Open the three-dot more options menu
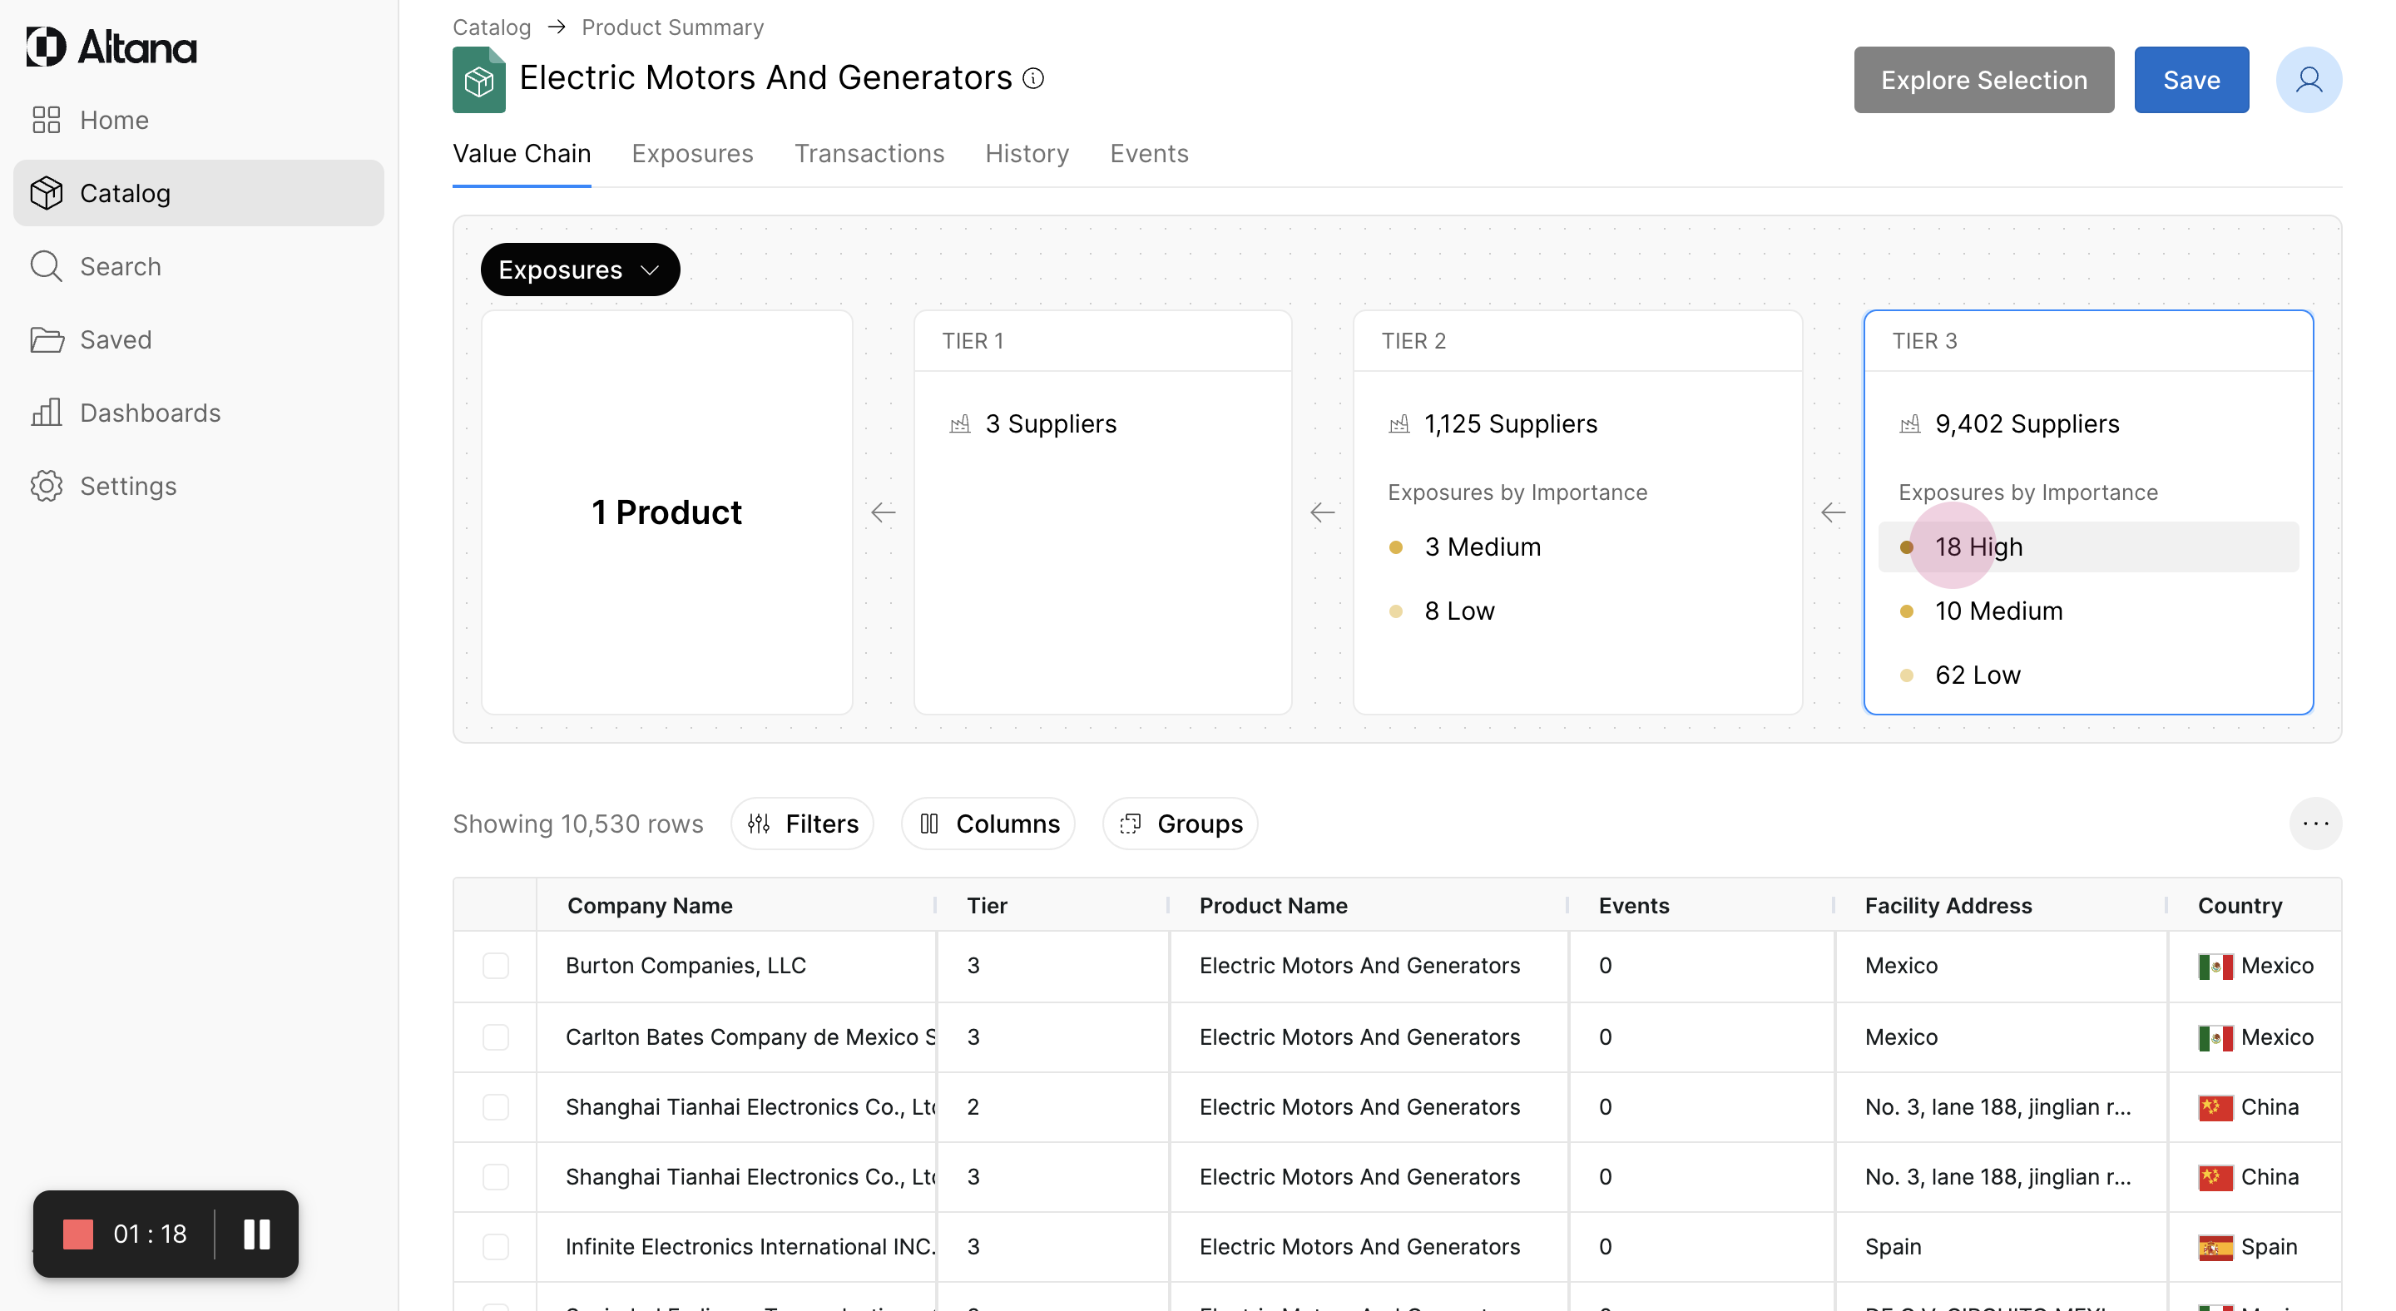This screenshot has width=2396, height=1311. (2315, 824)
